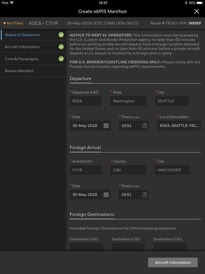Click the Foreign Destinations section heading
The image size is (205, 274).
[x=92, y=214]
